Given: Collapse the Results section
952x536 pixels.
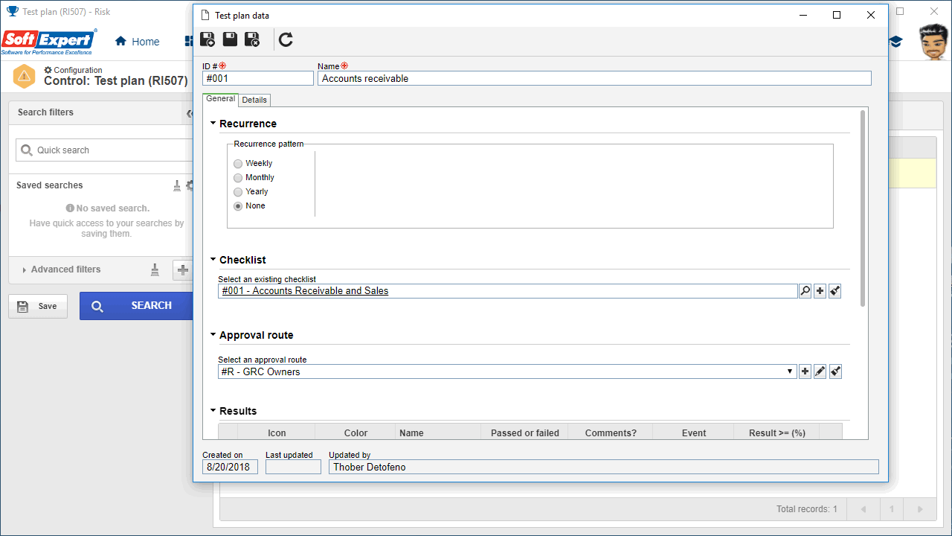Looking at the screenshot, I should 213,411.
